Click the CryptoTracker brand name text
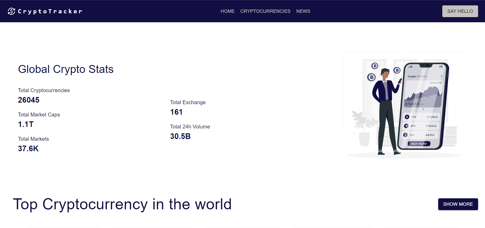485x228 pixels. (50, 12)
